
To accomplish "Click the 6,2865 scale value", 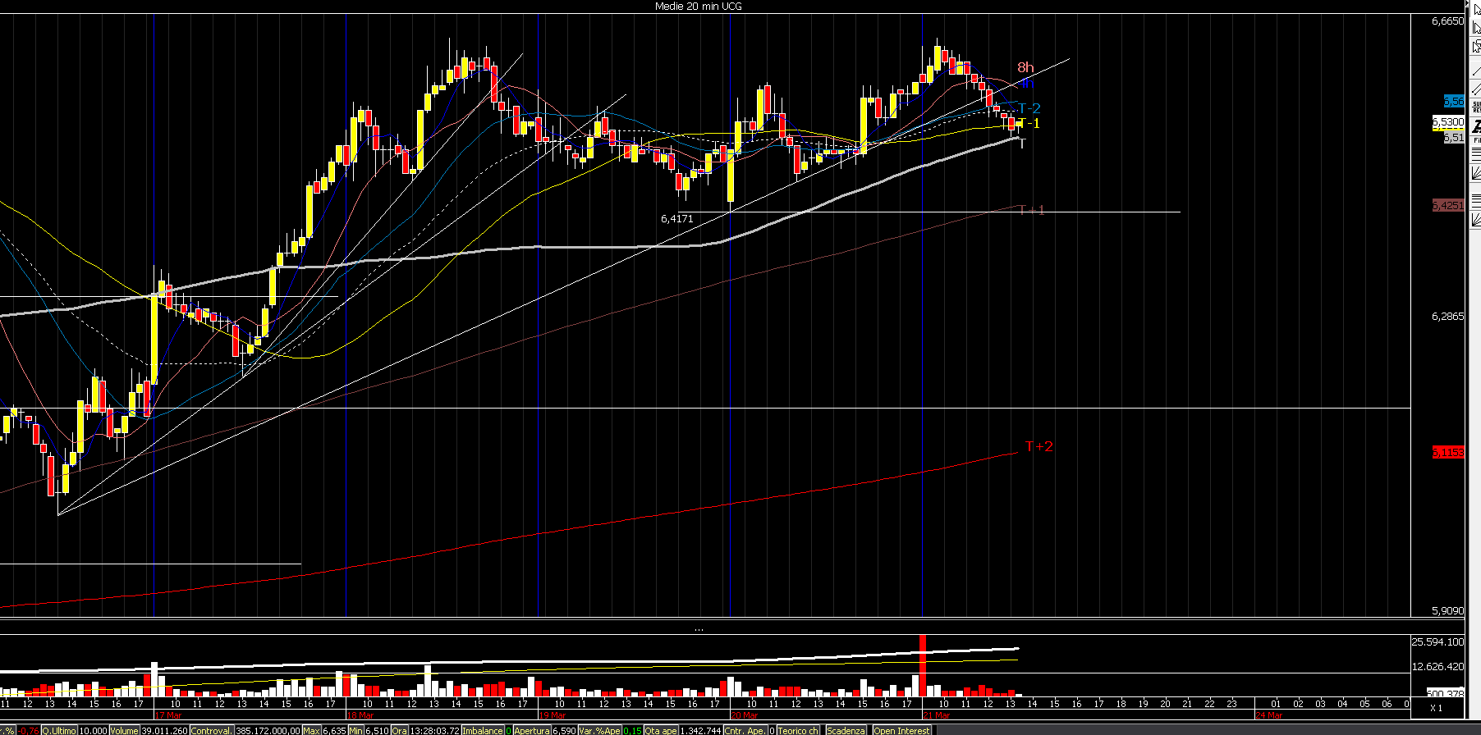I will 1448,317.
